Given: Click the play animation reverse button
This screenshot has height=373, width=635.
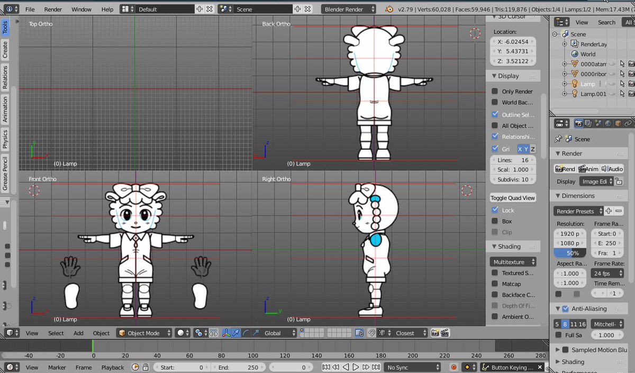Looking at the screenshot, I should (x=346, y=367).
